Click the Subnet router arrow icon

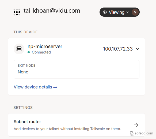pyautogui.click(x=136, y=125)
